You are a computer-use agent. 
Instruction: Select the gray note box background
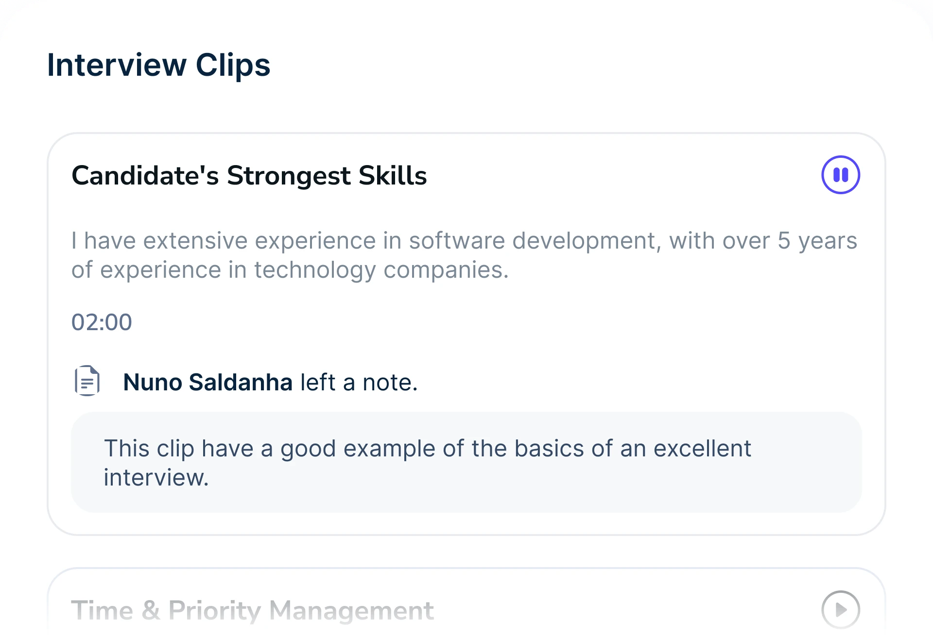(x=466, y=462)
